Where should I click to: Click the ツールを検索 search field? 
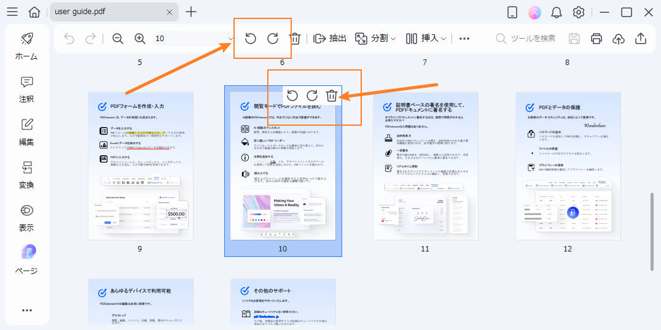(x=526, y=38)
